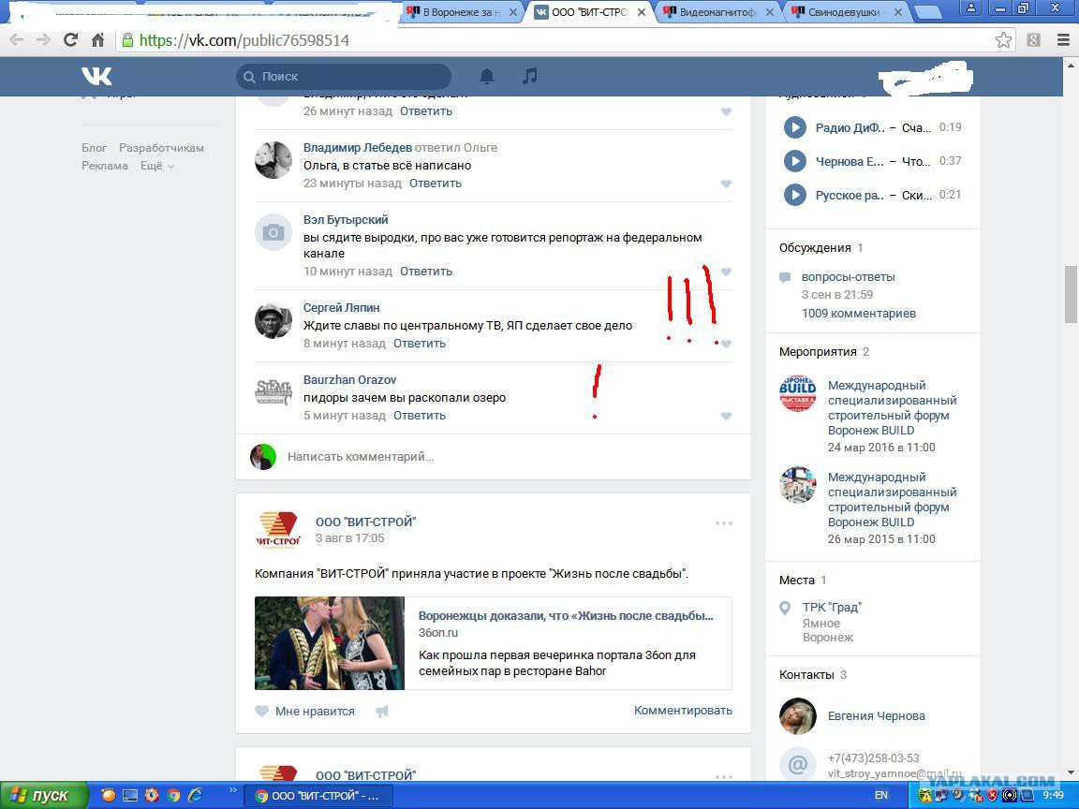Click the Windows пуск start button
Viewport: 1079px width, 809px height.
point(44,795)
